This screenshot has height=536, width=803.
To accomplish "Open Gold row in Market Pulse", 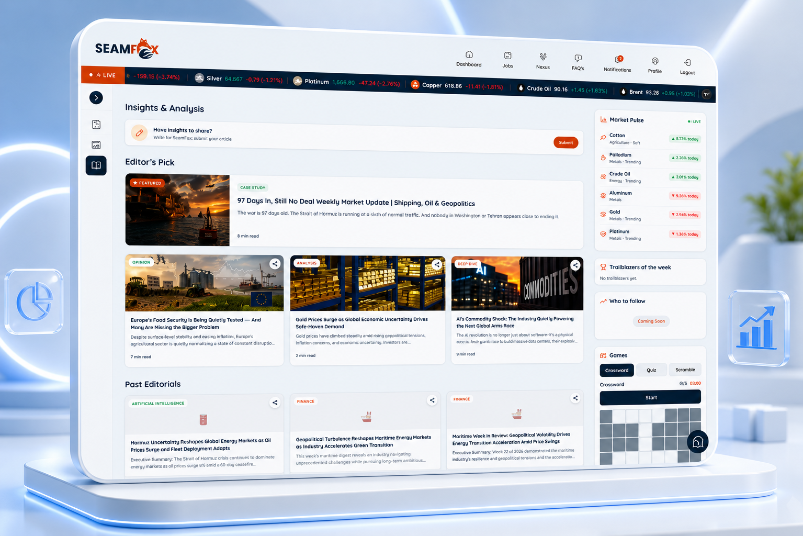I will [x=650, y=215].
